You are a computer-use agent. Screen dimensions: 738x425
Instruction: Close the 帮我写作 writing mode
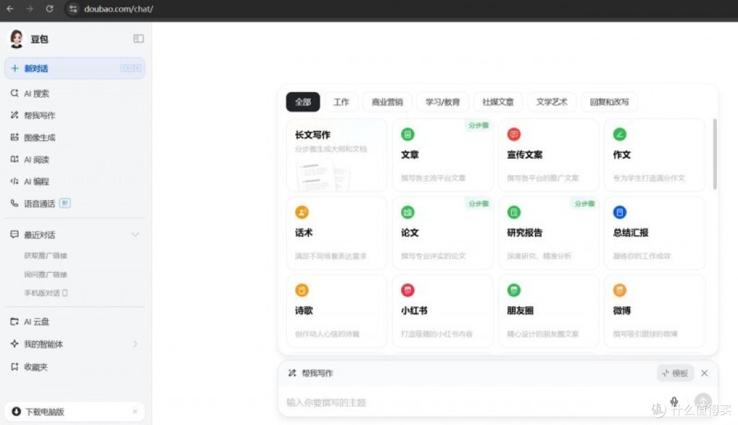pyautogui.click(x=704, y=373)
